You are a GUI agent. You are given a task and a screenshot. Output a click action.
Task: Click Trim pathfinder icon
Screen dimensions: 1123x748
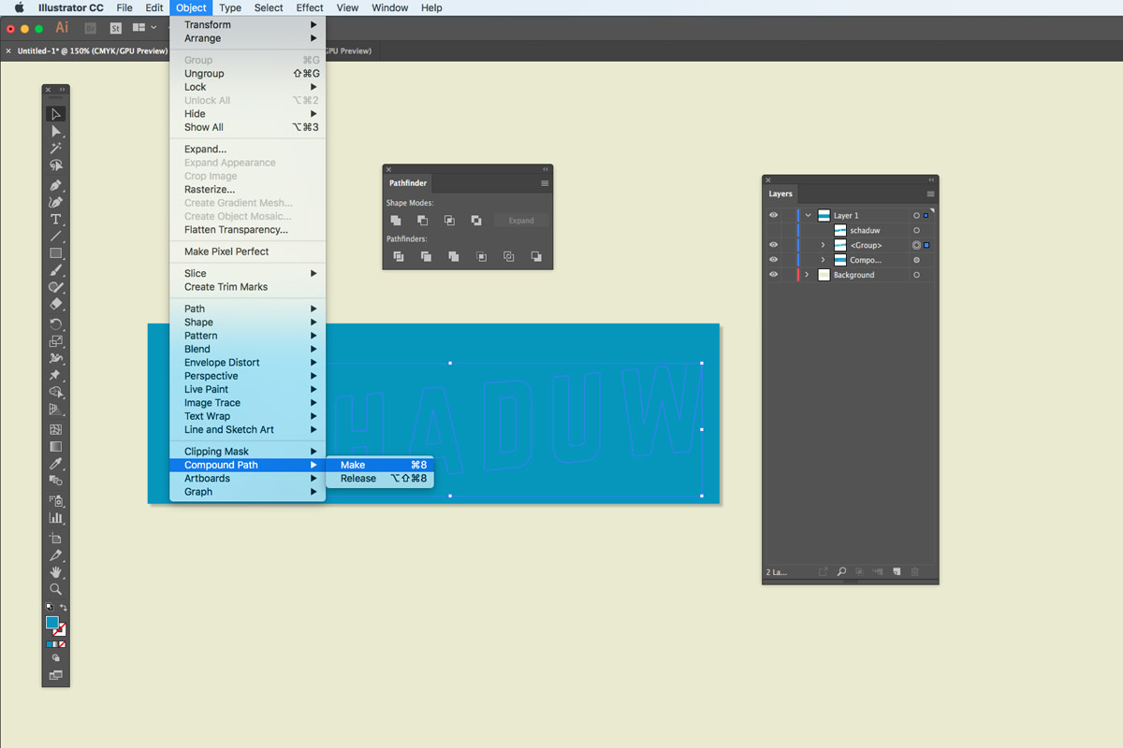coord(426,256)
